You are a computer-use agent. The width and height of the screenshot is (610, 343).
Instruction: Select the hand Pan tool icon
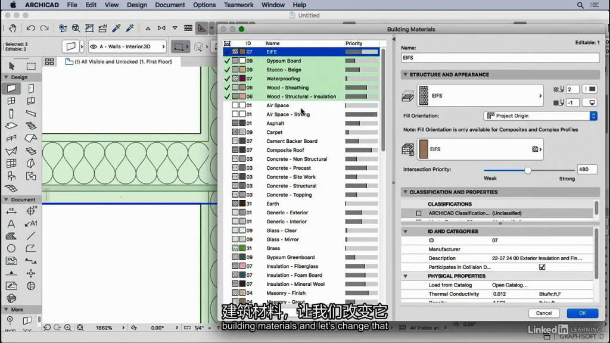(13, 28)
